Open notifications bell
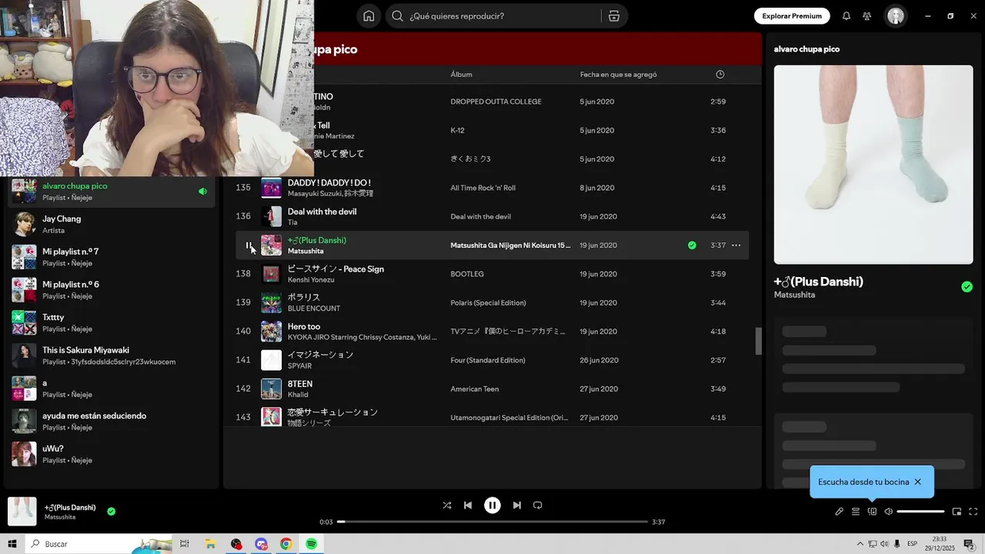 coord(846,16)
